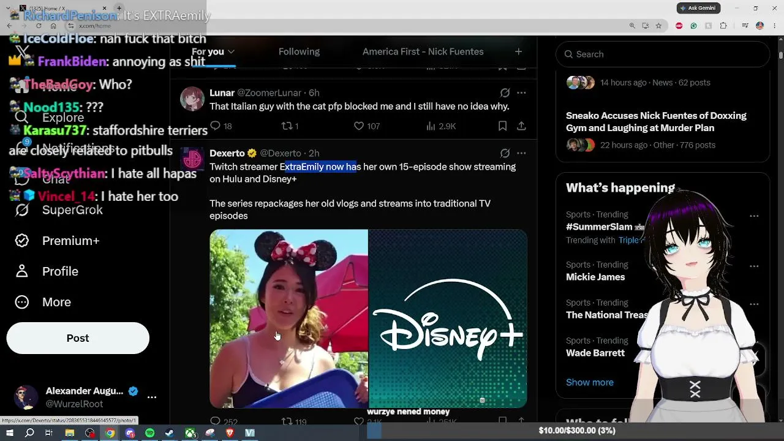The height and width of the screenshot is (441, 784).
Task: Click in the X Search field
Action: click(x=663, y=54)
